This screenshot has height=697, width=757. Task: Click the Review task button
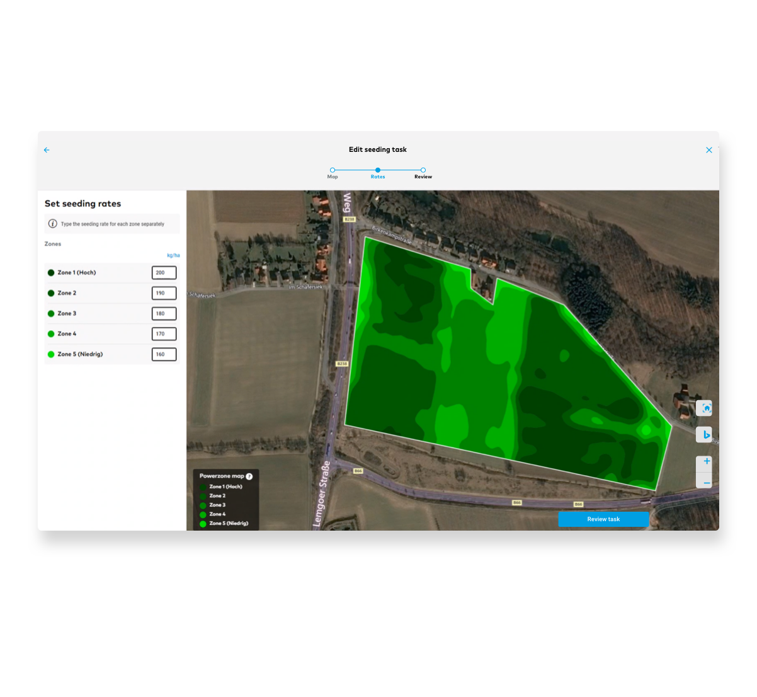tap(603, 519)
